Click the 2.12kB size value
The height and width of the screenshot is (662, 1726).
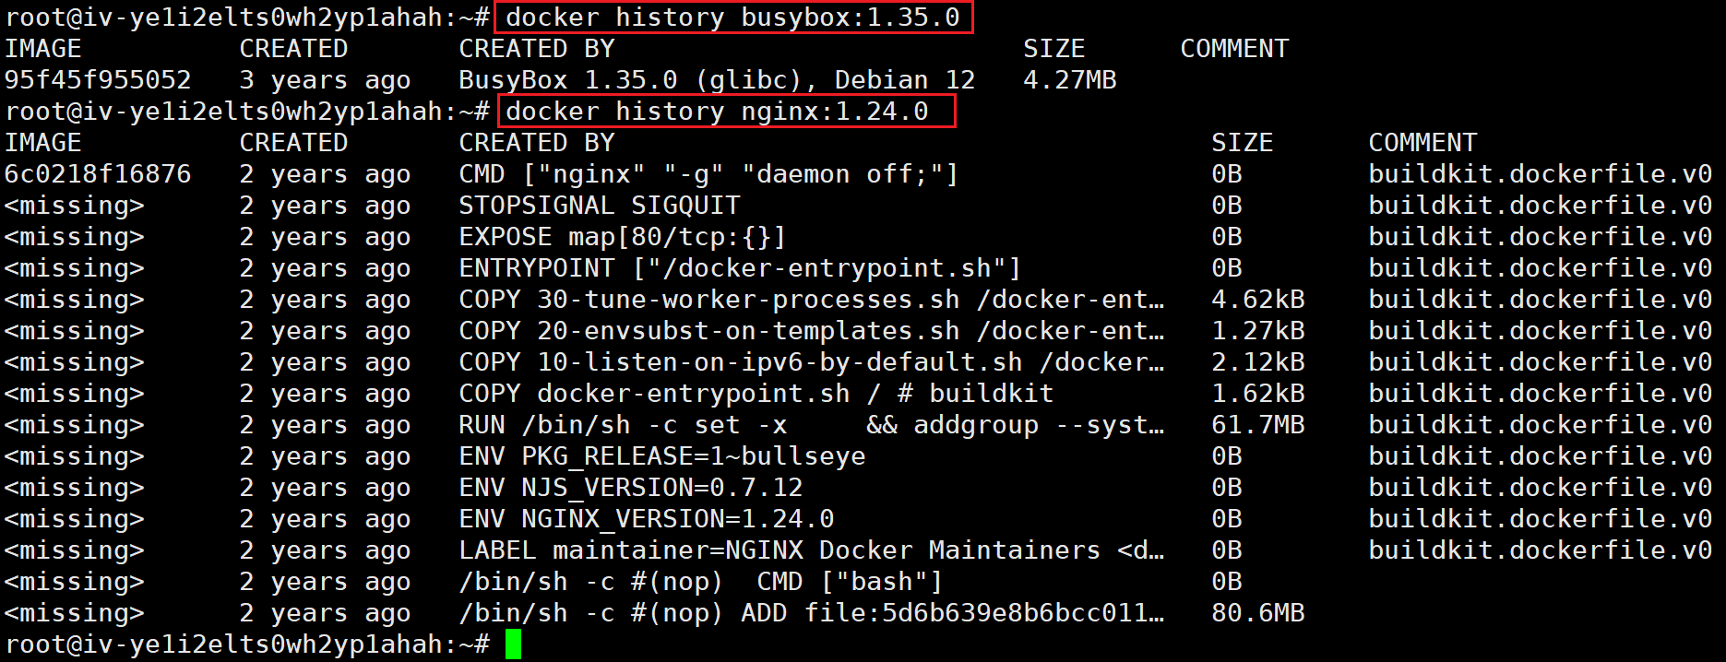click(x=1258, y=362)
